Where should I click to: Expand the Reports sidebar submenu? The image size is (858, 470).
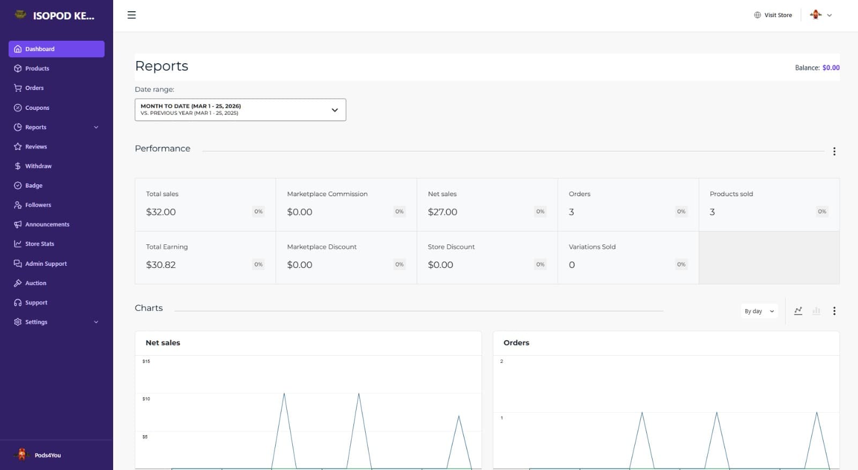point(96,127)
